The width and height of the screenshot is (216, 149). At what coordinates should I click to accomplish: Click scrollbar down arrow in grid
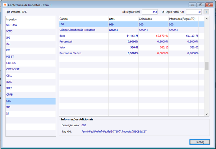[207, 114]
